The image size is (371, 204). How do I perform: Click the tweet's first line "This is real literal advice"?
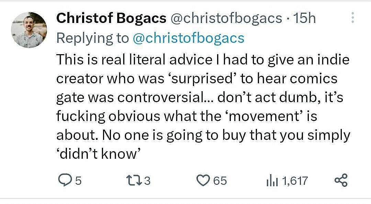(x=134, y=60)
